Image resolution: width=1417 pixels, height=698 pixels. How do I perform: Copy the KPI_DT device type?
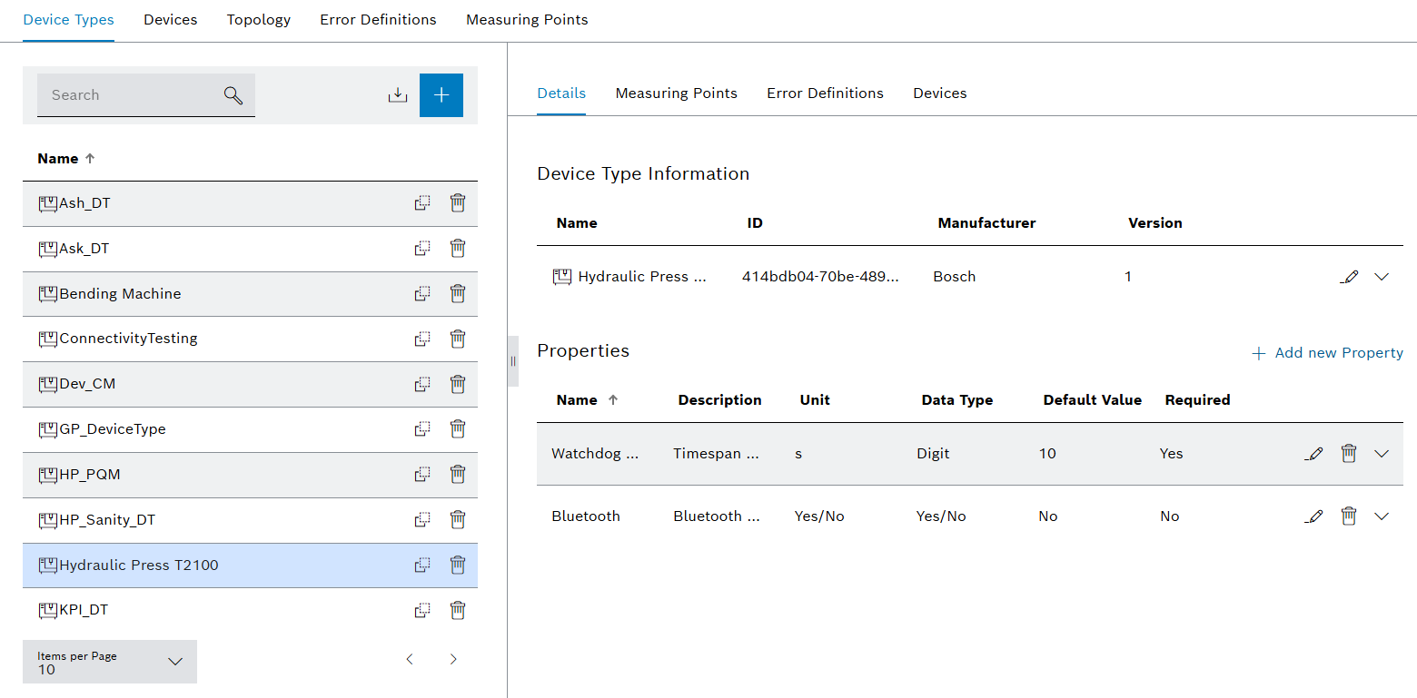pyautogui.click(x=422, y=610)
